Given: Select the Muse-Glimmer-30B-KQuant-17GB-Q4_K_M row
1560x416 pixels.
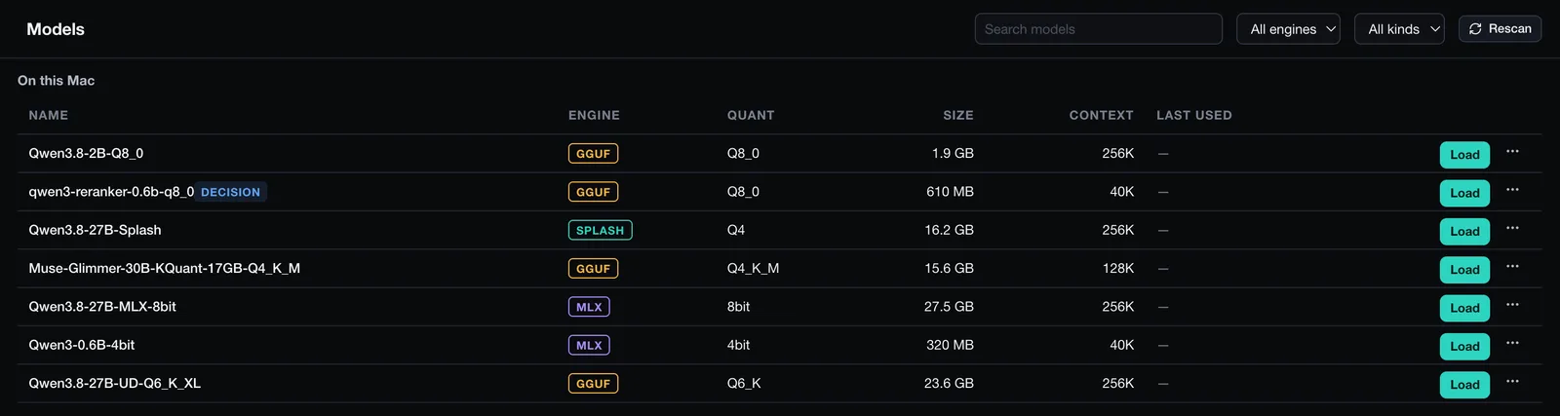Looking at the screenshot, I should pos(780,268).
